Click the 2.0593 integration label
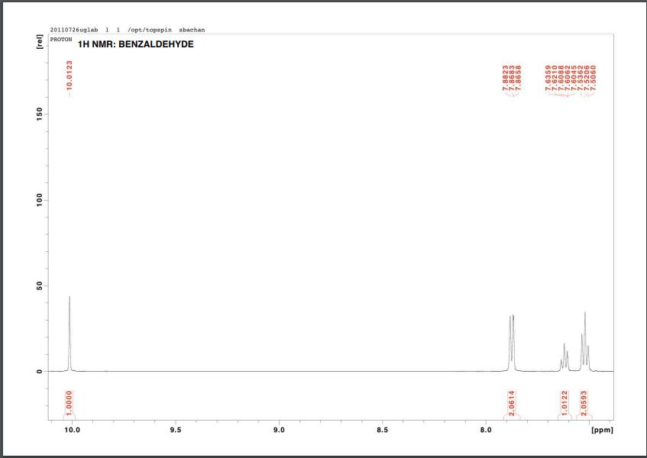The width and height of the screenshot is (647, 458). [584, 402]
